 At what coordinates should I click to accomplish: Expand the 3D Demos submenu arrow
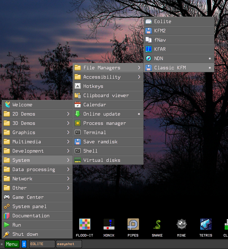(x=68, y=123)
